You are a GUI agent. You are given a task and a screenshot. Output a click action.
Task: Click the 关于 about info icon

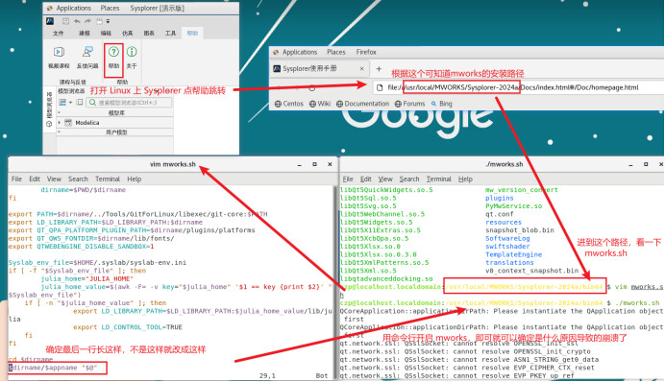(132, 52)
